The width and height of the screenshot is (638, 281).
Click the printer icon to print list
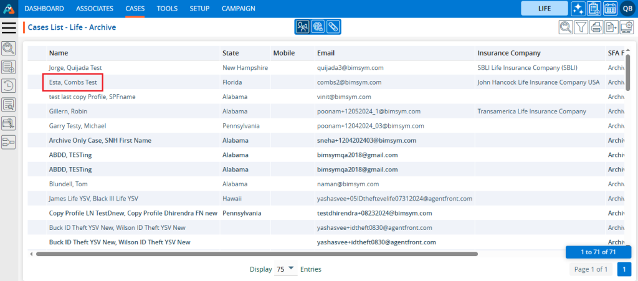(596, 27)
